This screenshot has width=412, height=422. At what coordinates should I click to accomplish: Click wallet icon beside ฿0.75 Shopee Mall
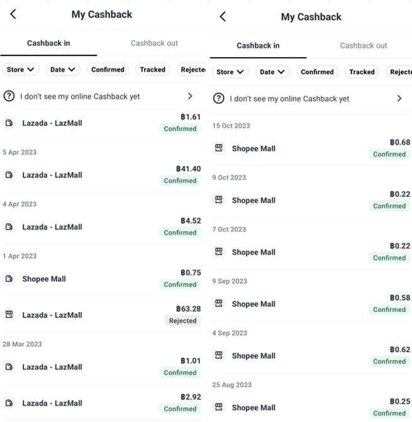[x=9, y=279]
